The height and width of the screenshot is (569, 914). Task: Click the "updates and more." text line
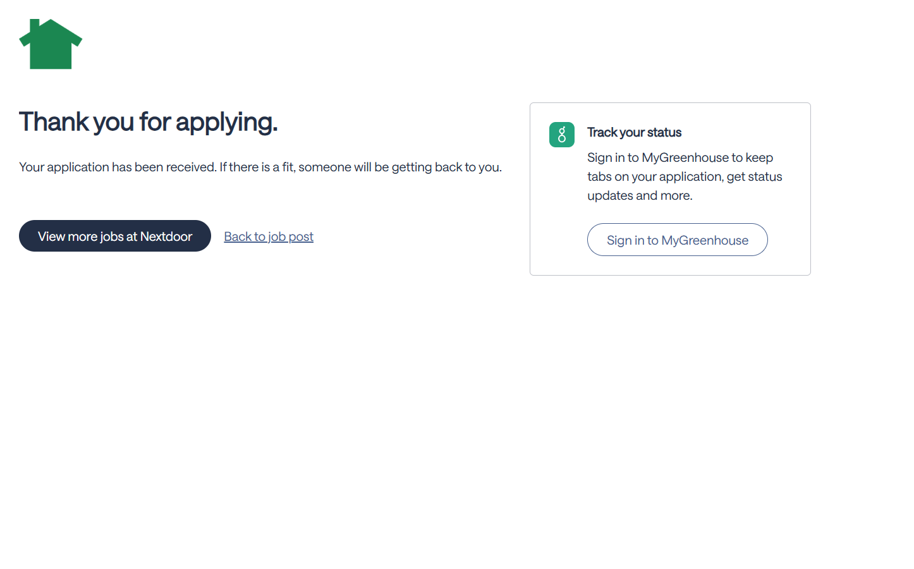click(640, 195)
